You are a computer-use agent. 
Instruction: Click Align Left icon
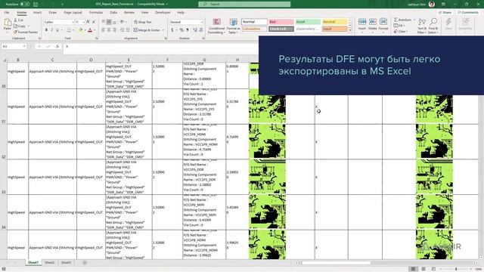pos(103,30)
